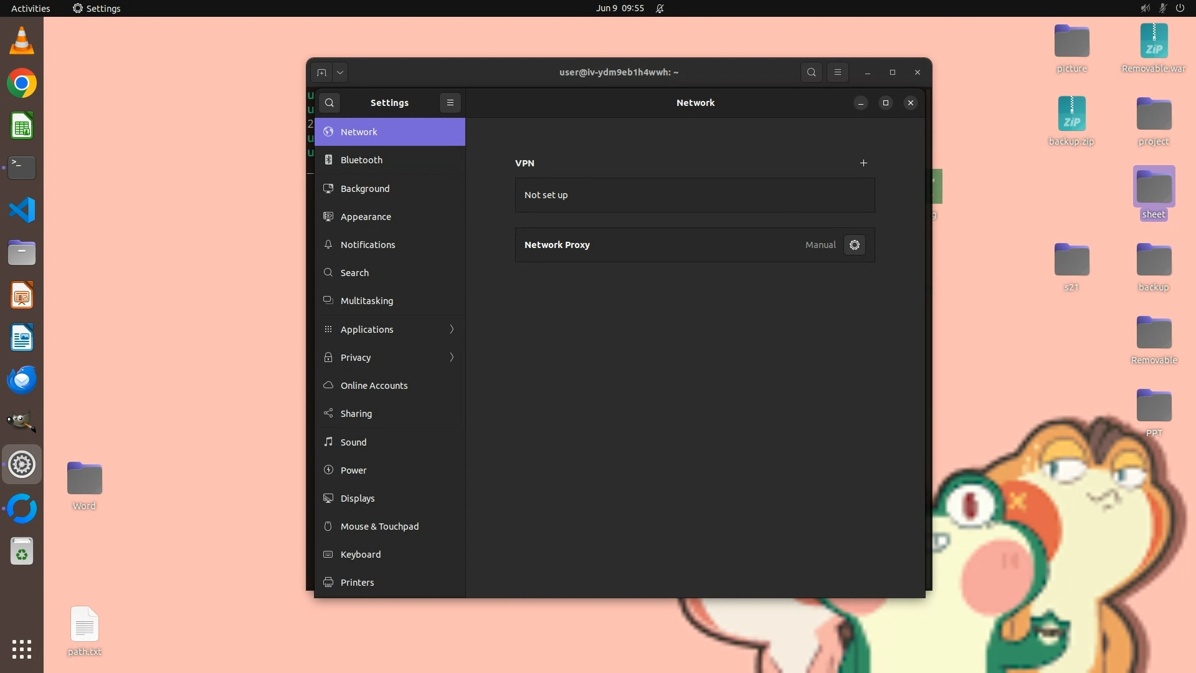The width and height of the screenshot is (1196, 673).
Task: Select the backup.zip desktop file
Action: click(x=1071, y=115)
